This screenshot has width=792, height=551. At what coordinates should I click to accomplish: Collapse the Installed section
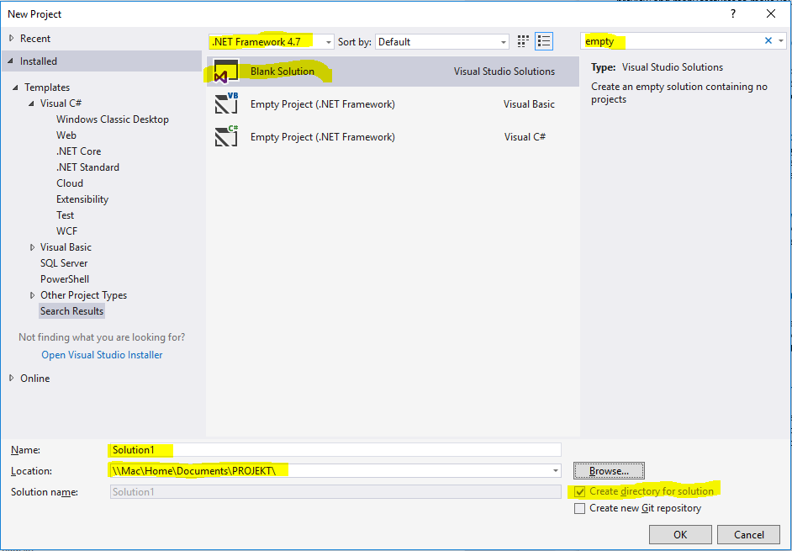tap(11, 61)
